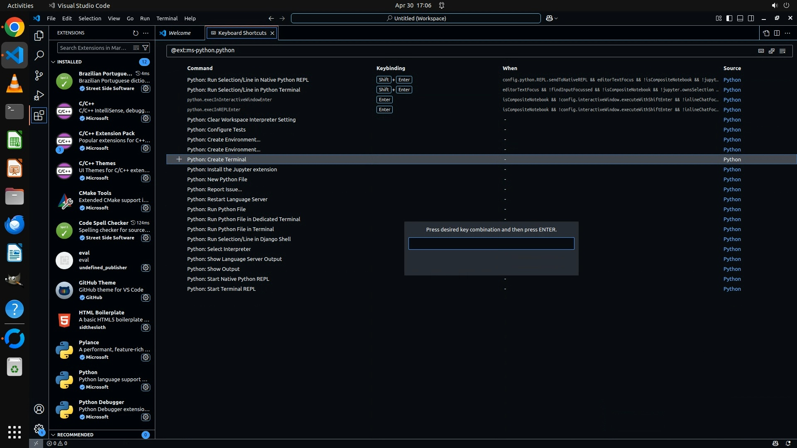Switch to the Welcome tab
This screenshot has height=448, width=797.
[179, 33]
